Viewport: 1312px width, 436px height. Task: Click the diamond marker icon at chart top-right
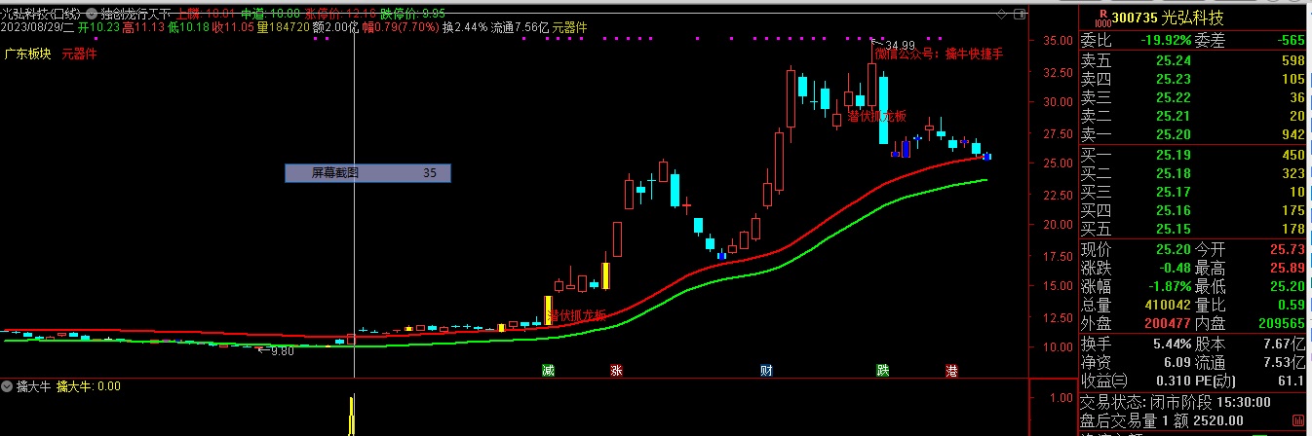(x=1003, y=14)
